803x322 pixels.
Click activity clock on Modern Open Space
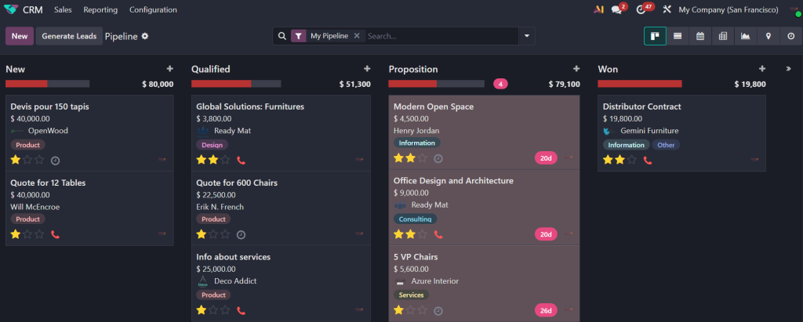coord(438,158)
